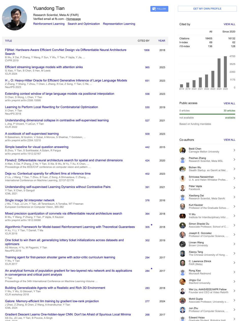Viewport: 244px width, 321px height.
Task: Open Beidi Chen's avatar thumbnail
Action: 182,150
